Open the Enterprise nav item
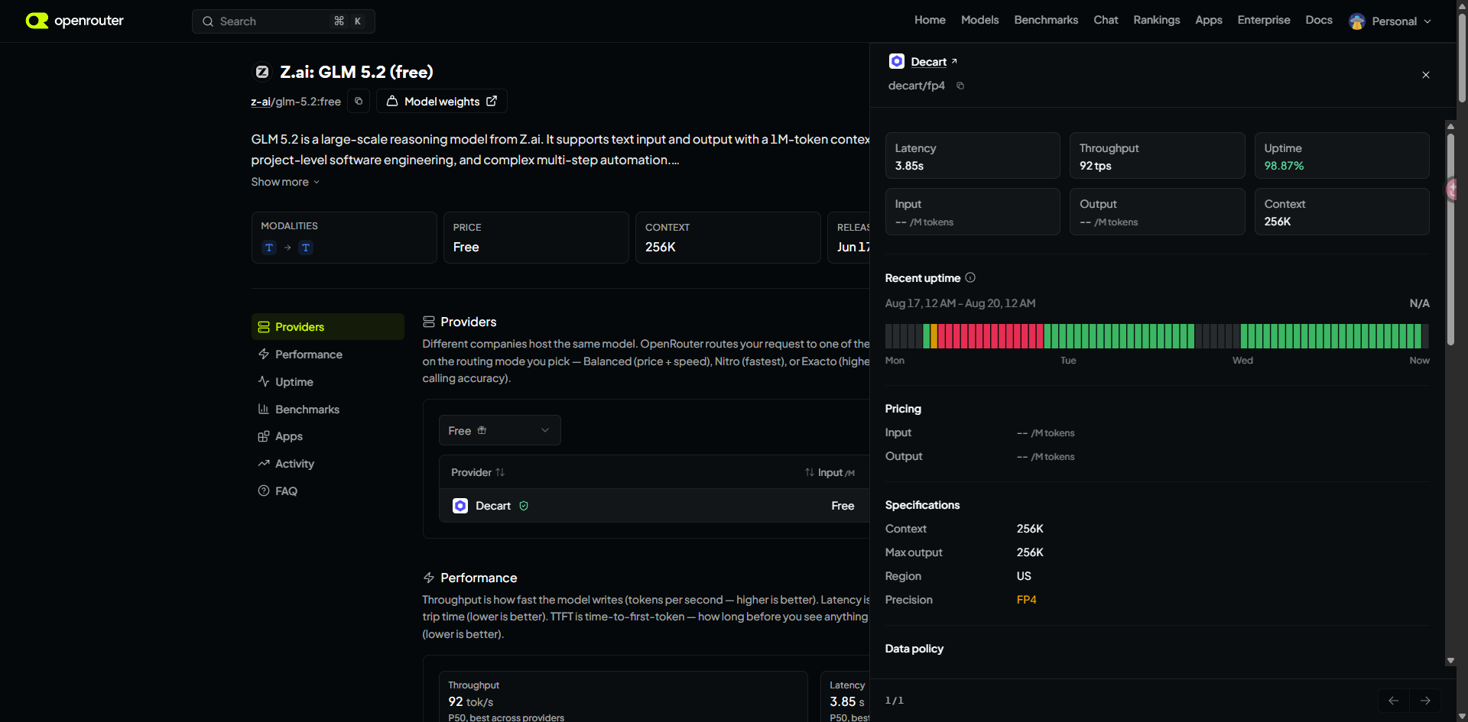 pyautogui.click(x=1264, y=20)
